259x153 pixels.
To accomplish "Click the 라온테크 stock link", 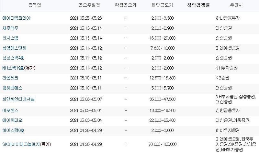I will click(x=10, y=78).
